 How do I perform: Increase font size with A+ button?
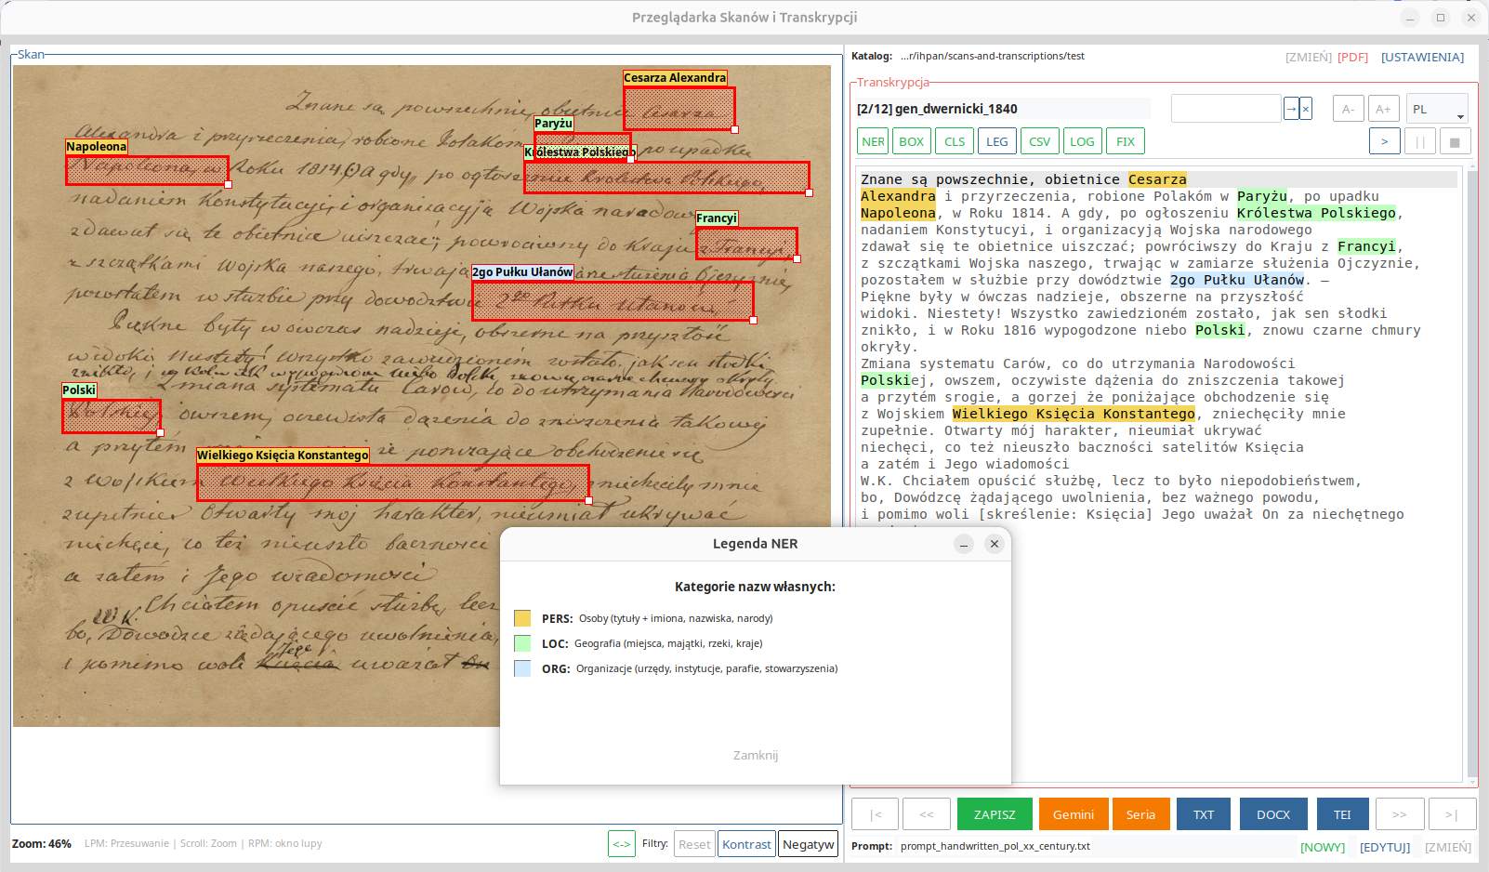click(x=1384, y=109)
